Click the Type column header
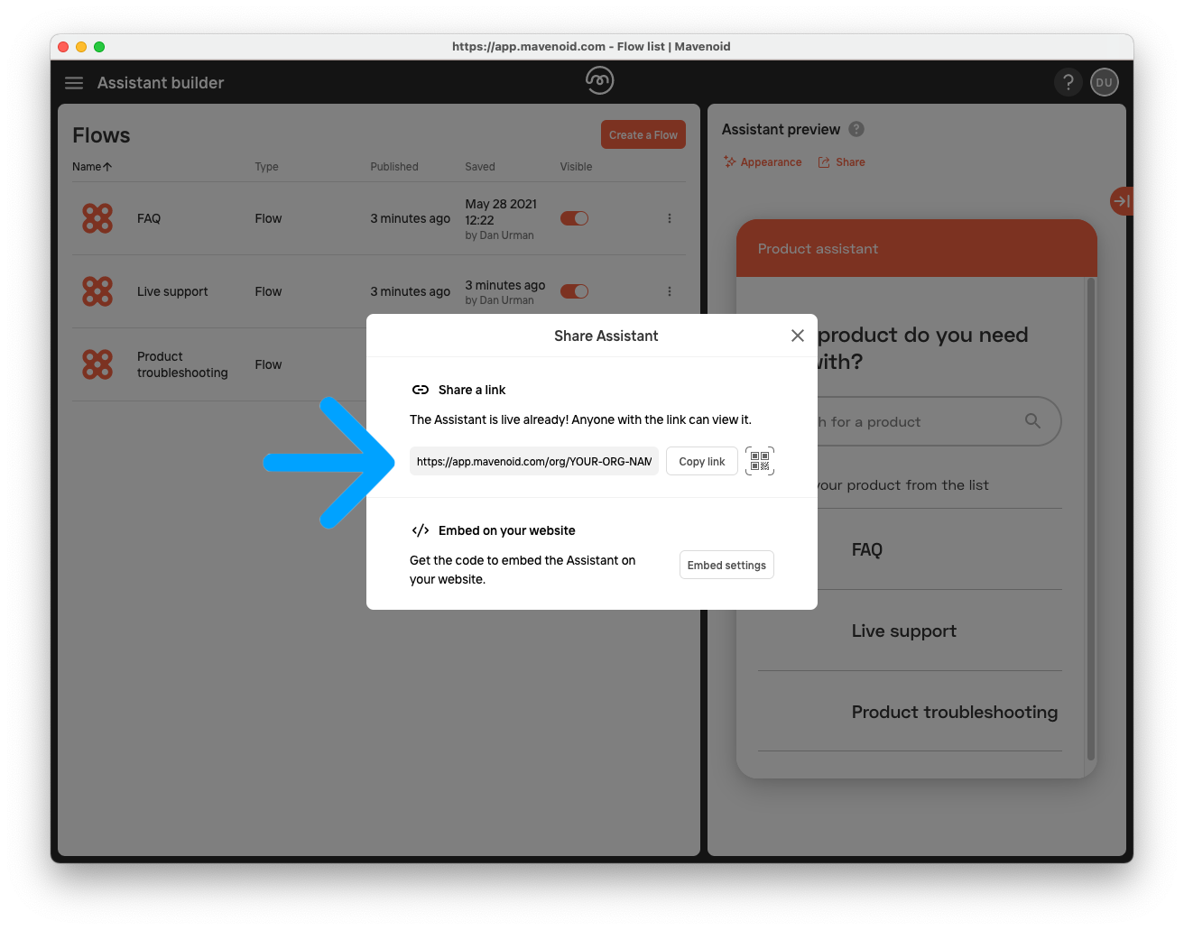Screen dimensions: 1184x930 point(266,167)
